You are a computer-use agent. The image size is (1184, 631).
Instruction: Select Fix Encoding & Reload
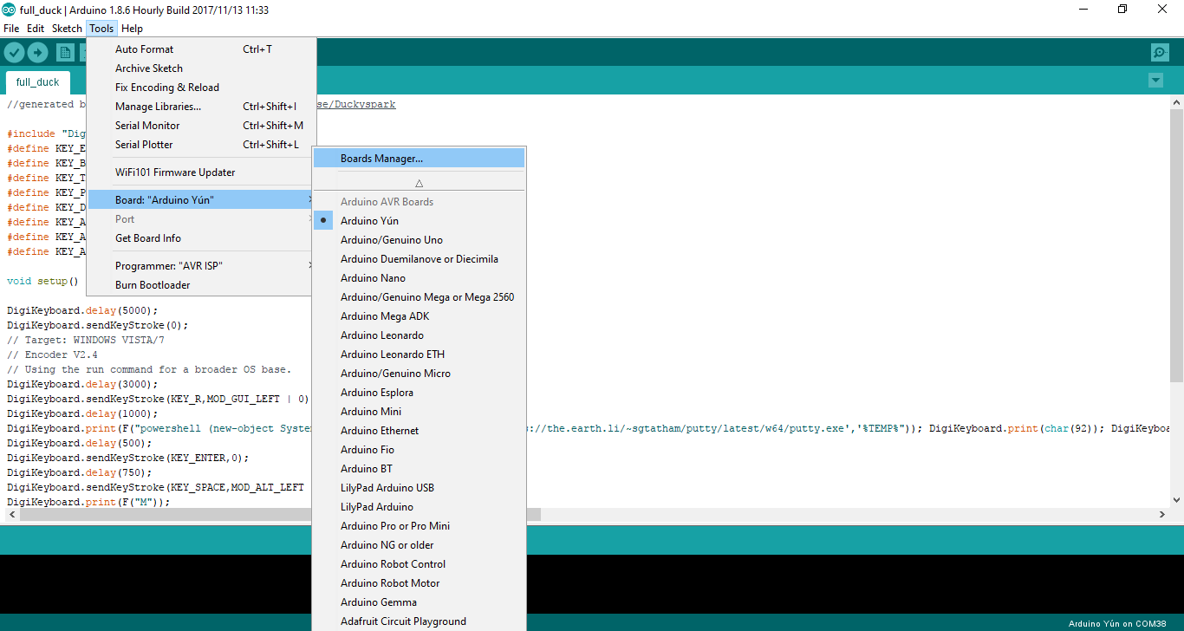(x=201, y=88)
